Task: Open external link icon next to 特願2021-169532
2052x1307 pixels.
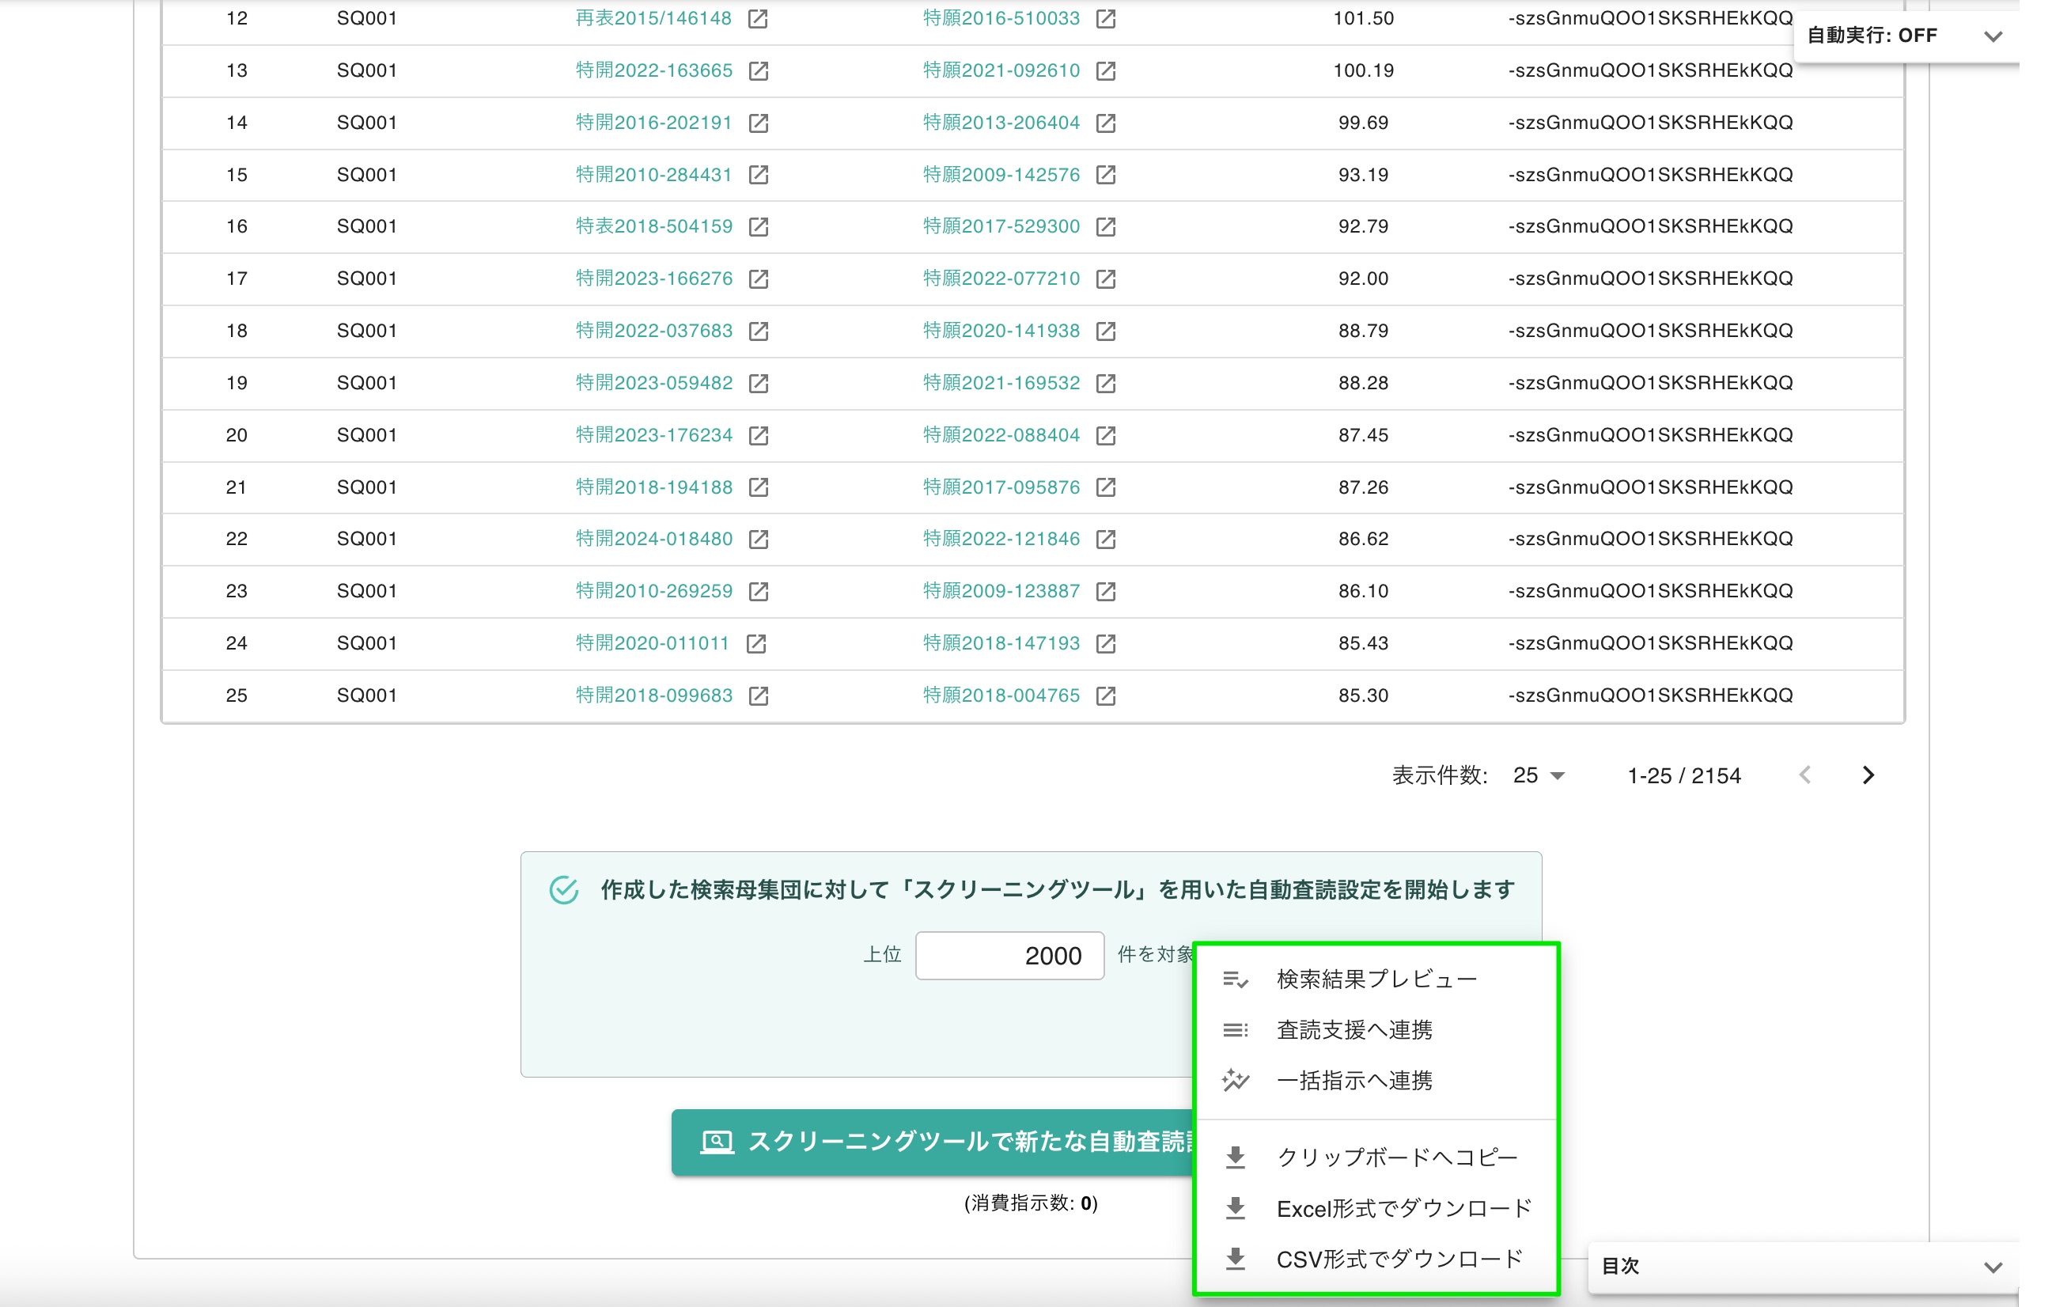Action: 1105,384
